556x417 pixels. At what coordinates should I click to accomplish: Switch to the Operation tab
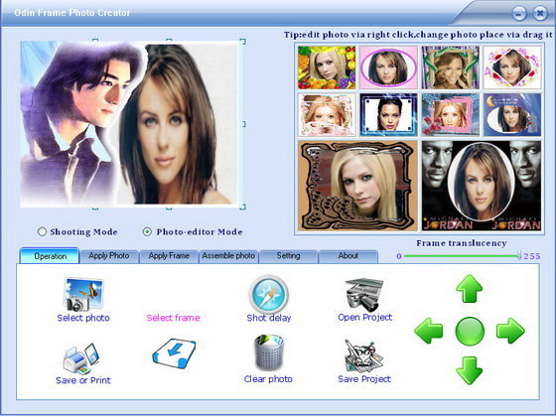click(x=50, y=256)
